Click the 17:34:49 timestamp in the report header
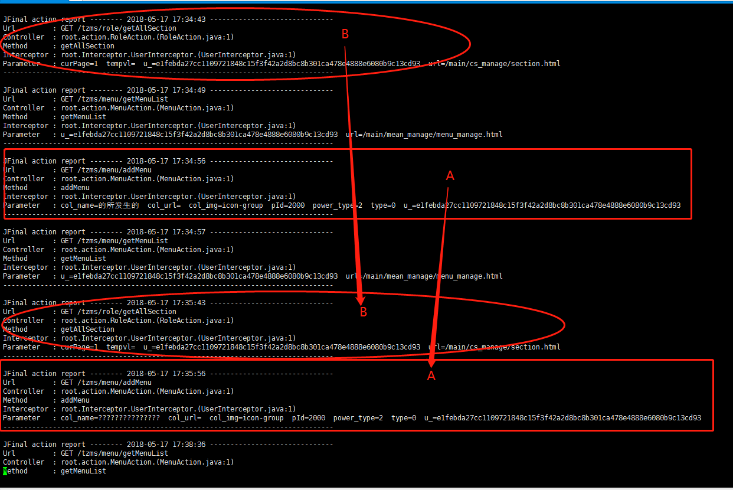Viewport: 733px width, 490px height. tap(185, 90)
